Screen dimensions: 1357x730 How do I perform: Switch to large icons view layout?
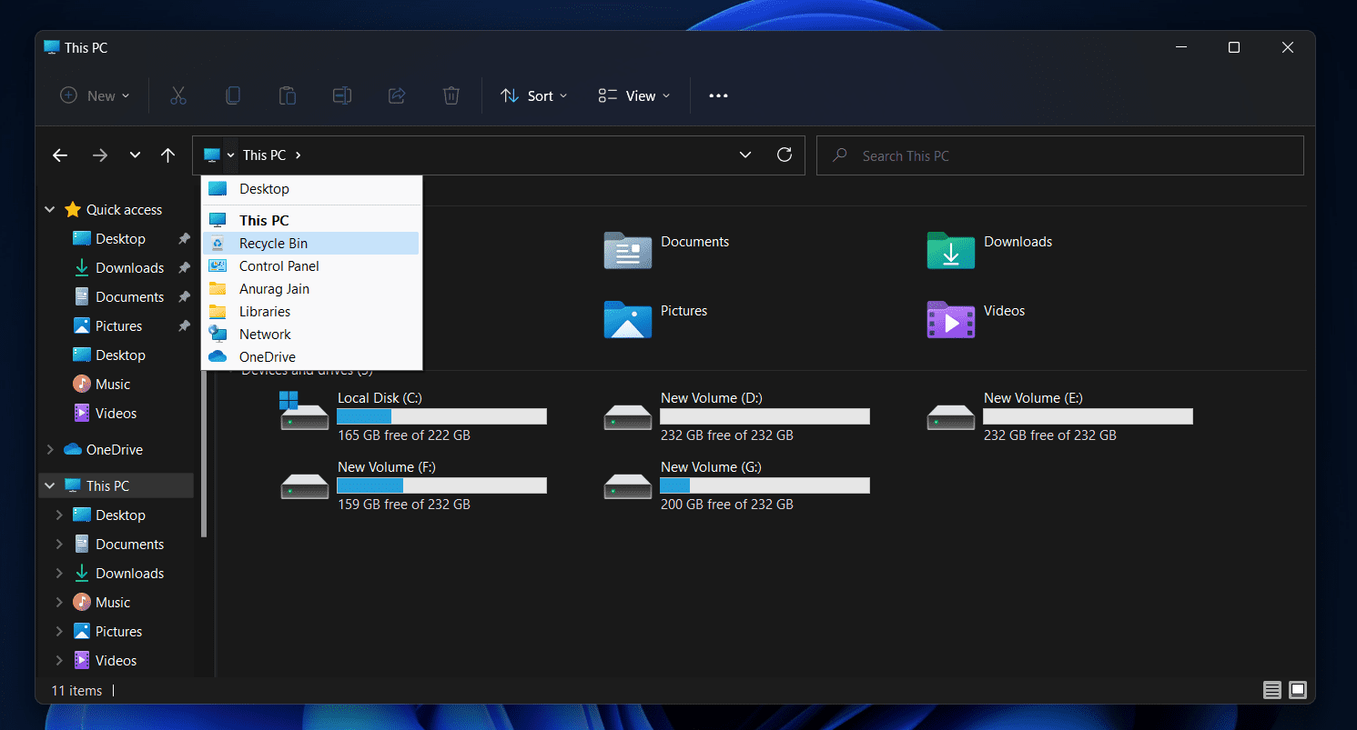[x=1298, y=690]
